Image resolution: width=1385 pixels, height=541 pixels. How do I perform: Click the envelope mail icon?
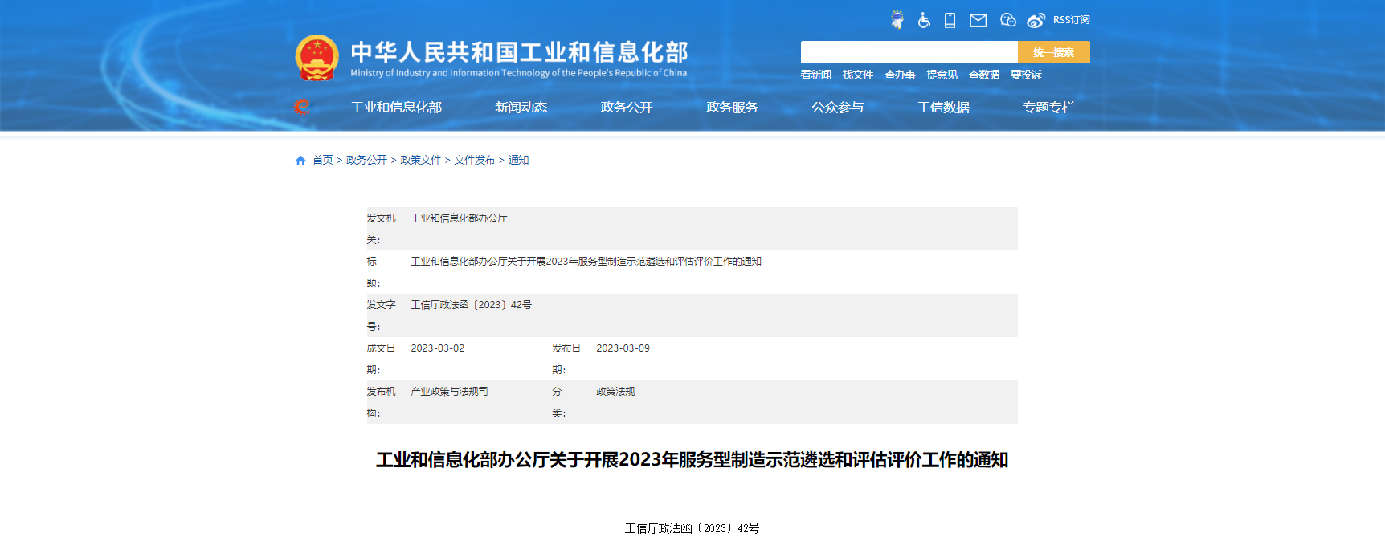pos(978,20)
